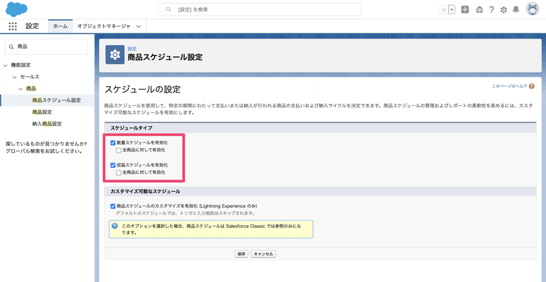
Task: Open the user profile avatar
Action: pyautogui.click(x=533, y=9)
